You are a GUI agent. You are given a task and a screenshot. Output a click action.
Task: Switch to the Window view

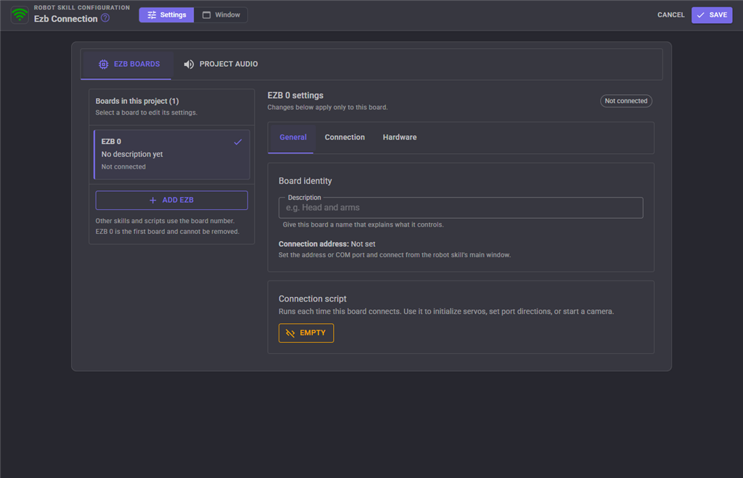[221, 15]
